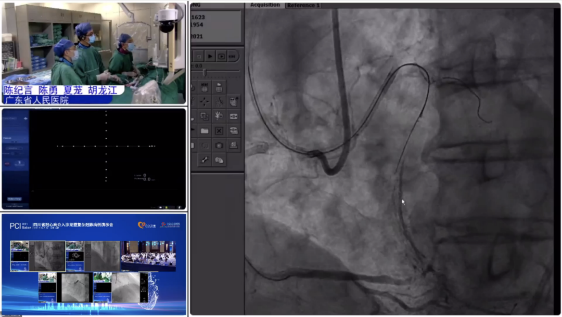Click the button at bottom of blue sidebar
The width and height of the screenshot is (562, 317).
(x=14, y=199)
